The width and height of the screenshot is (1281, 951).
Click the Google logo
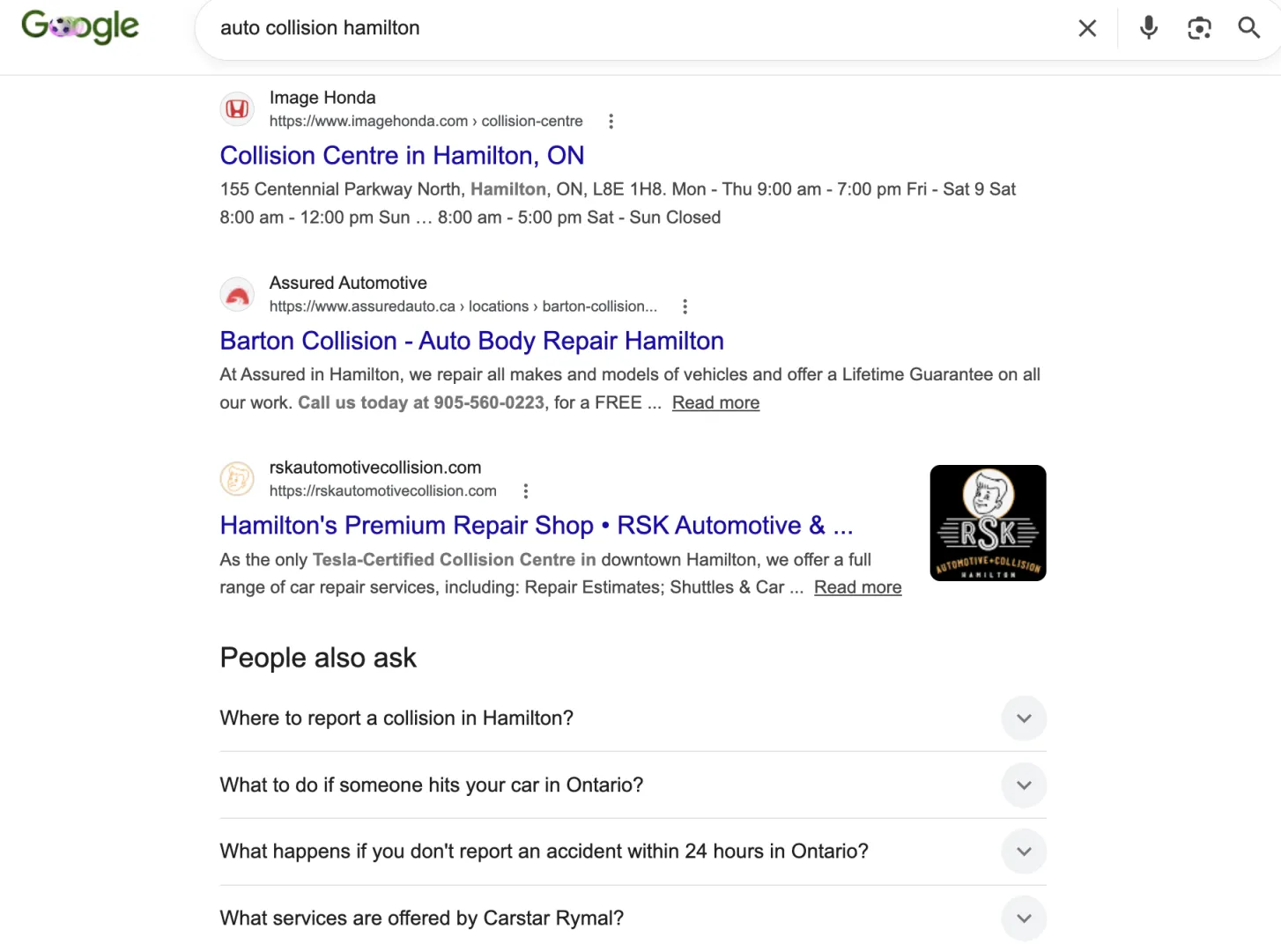coord(80,26)
